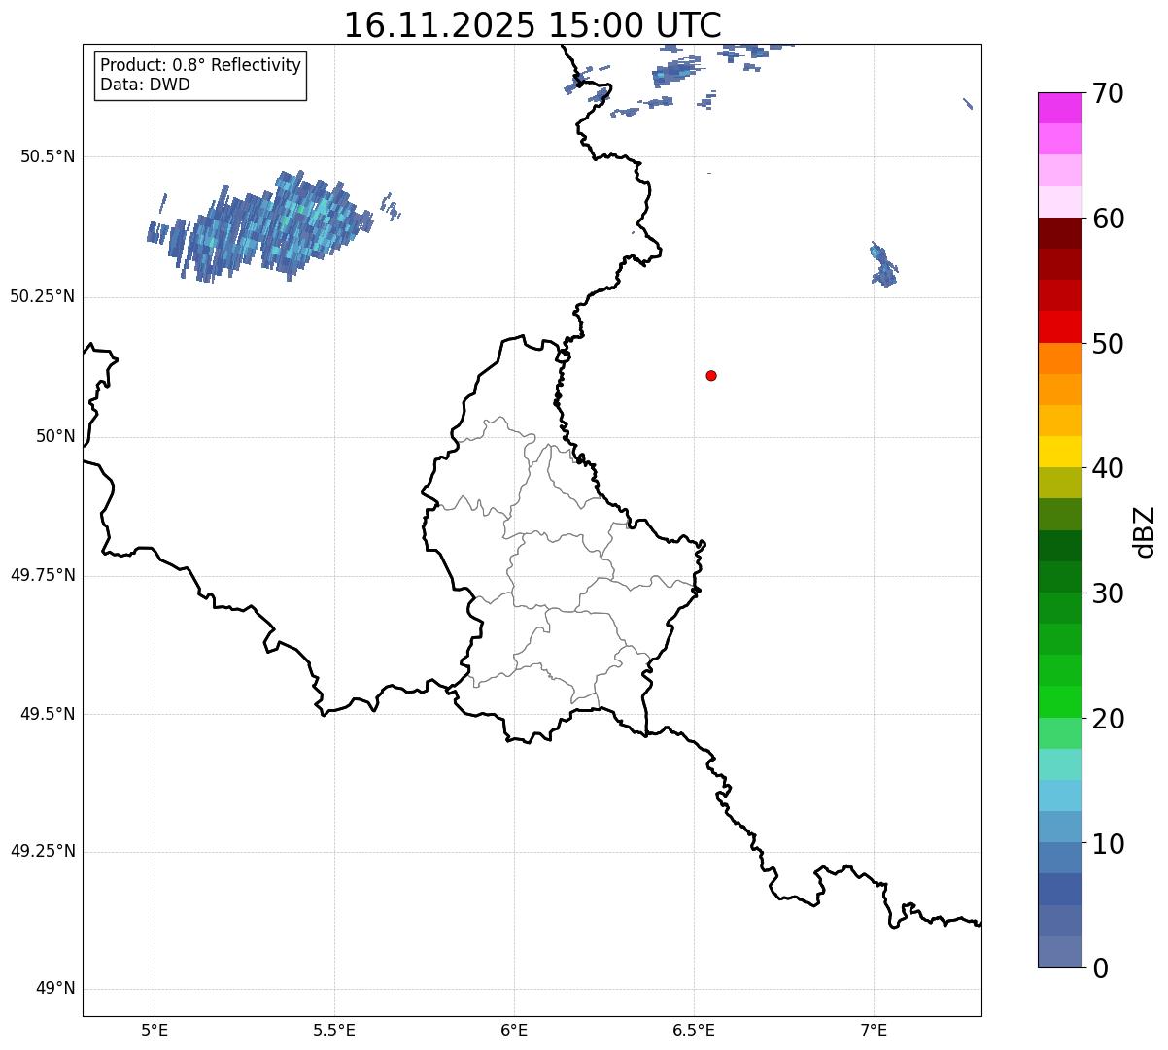Click the '6°E' longitude label
The width and height of the screenshot is (1168, 1050).
[514, 1030]
